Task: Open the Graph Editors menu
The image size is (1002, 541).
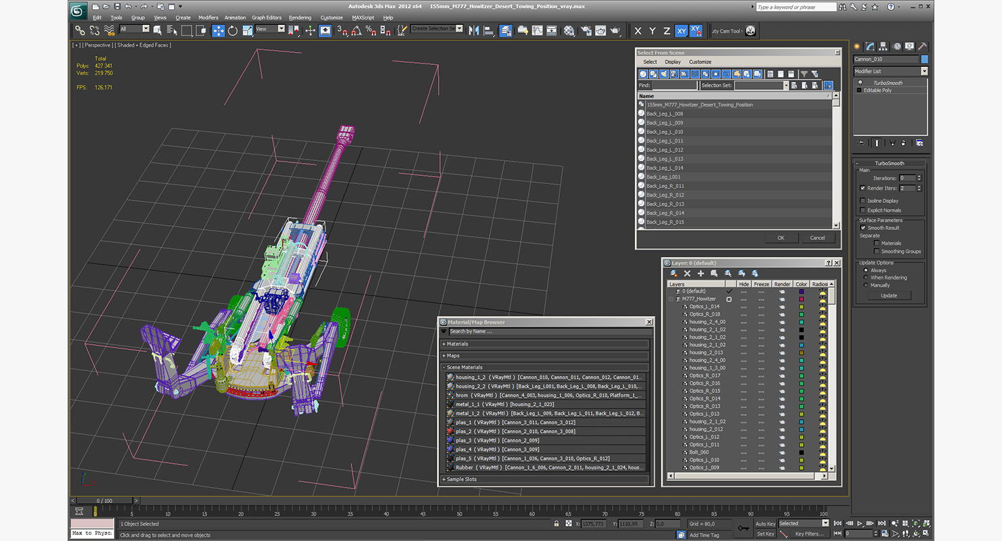Action: pos(267,18)
